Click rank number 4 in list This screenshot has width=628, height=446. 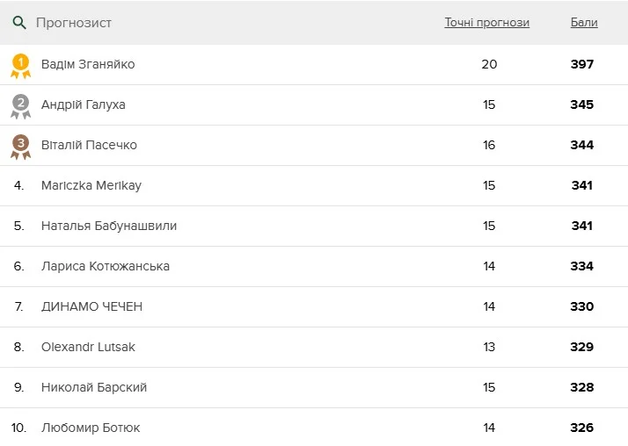18,185
